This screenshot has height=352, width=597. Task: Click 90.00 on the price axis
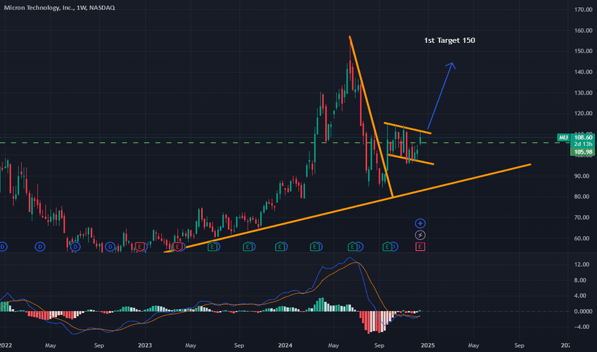pyautogui.click(x=583, y=176)
